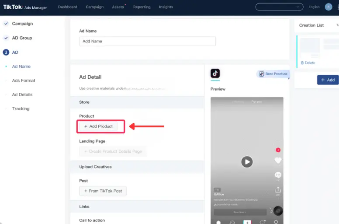Click the @Alice username in preview

[219, 194]
